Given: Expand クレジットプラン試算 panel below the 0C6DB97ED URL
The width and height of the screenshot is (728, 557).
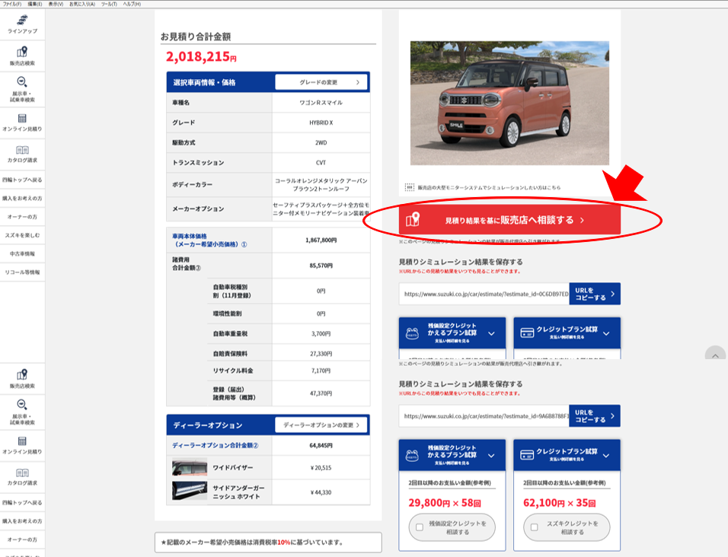Looking at the screenshot, I should tap(567, 333).
